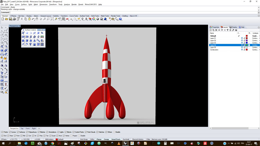Toggle visibility bulb of Layer 01

point(242,38)
